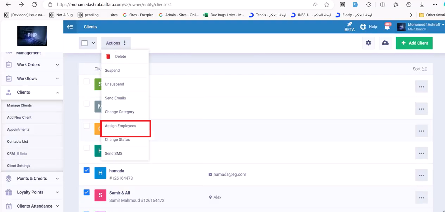Click the cloud upload import icon
Screen dimensions: 445x212
[385, 43]
